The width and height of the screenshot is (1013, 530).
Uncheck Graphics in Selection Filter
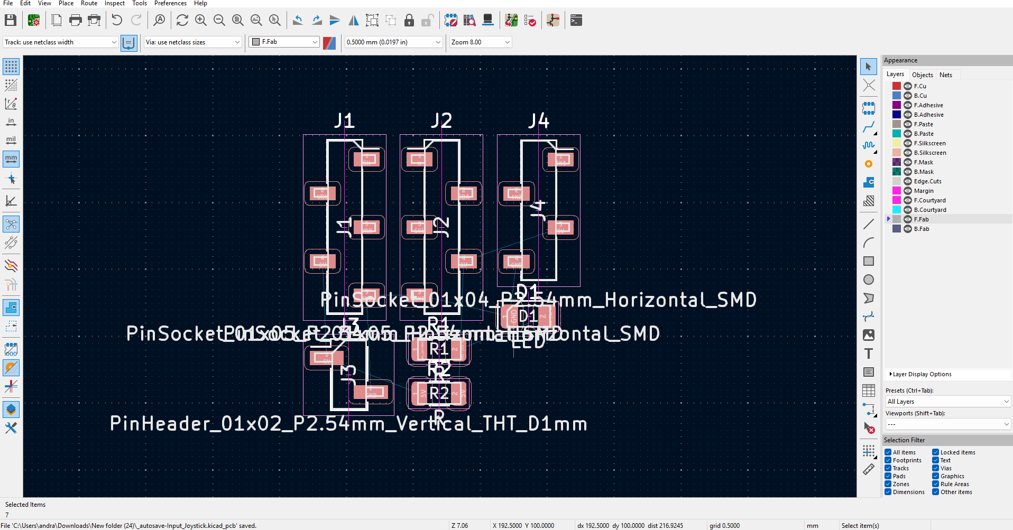pos(936,476)
